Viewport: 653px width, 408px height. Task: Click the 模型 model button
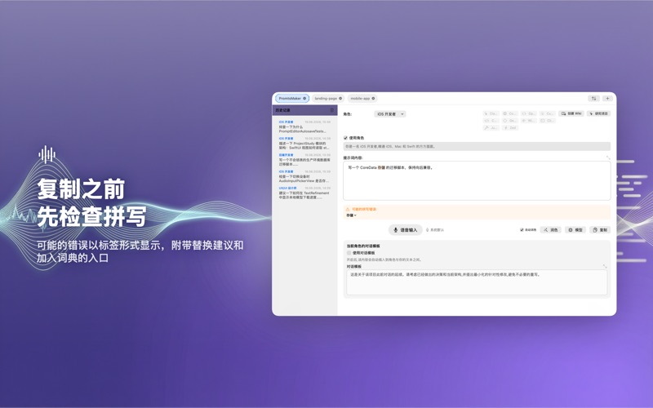point(575,230)
